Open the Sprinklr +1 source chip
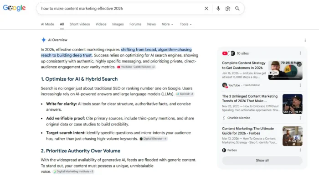 (185, 94)
